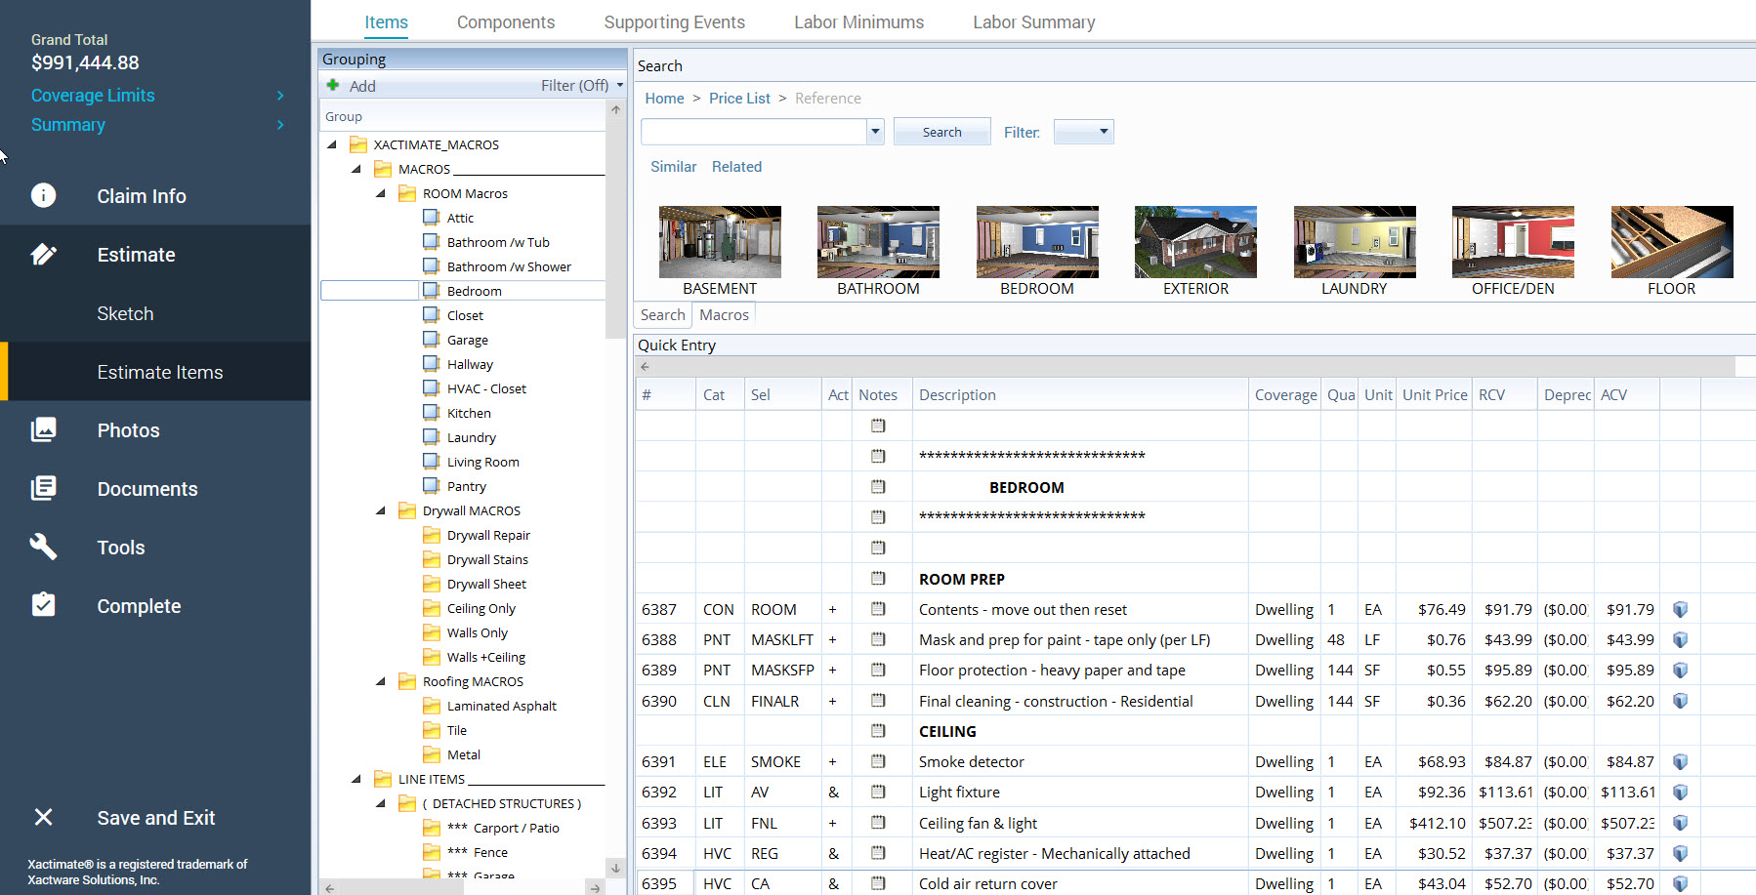Switch to the Labor Summary tab

click(1033, 22)
